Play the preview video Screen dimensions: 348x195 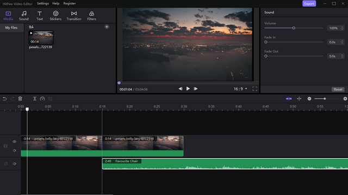188,89
